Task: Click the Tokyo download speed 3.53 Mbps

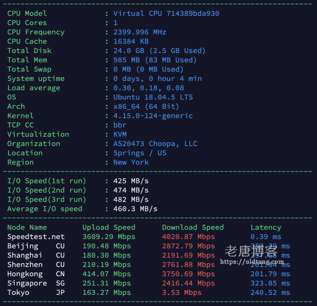Action: 182,292
